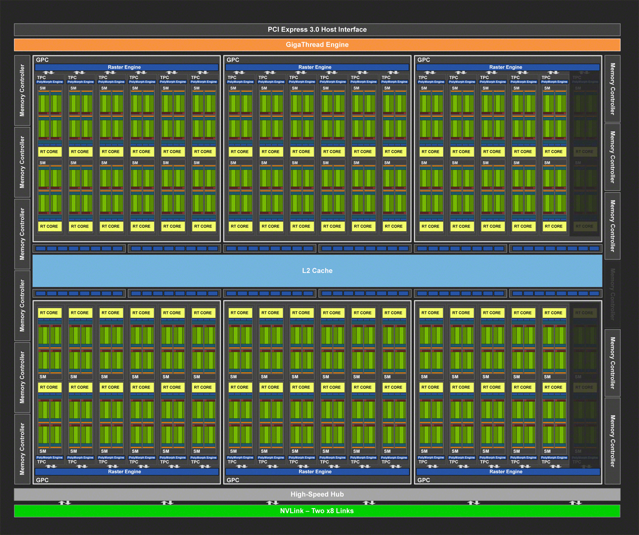Click the topmost Memory Controller on the left side
The image size is (639, 535).
tap(22, 90)
